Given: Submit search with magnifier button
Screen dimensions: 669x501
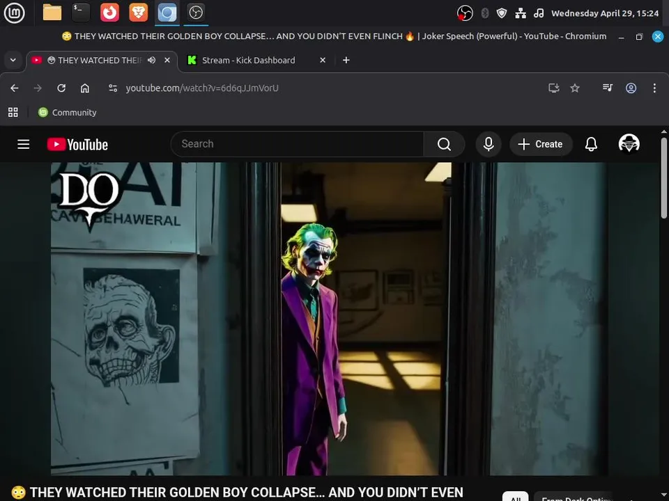Looking at the screenshot, I should click(444, 145).
